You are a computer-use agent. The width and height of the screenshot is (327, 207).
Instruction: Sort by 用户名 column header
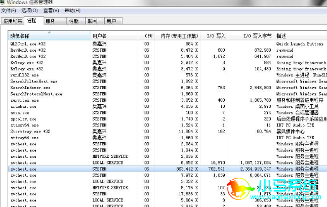tap(114, 36)
